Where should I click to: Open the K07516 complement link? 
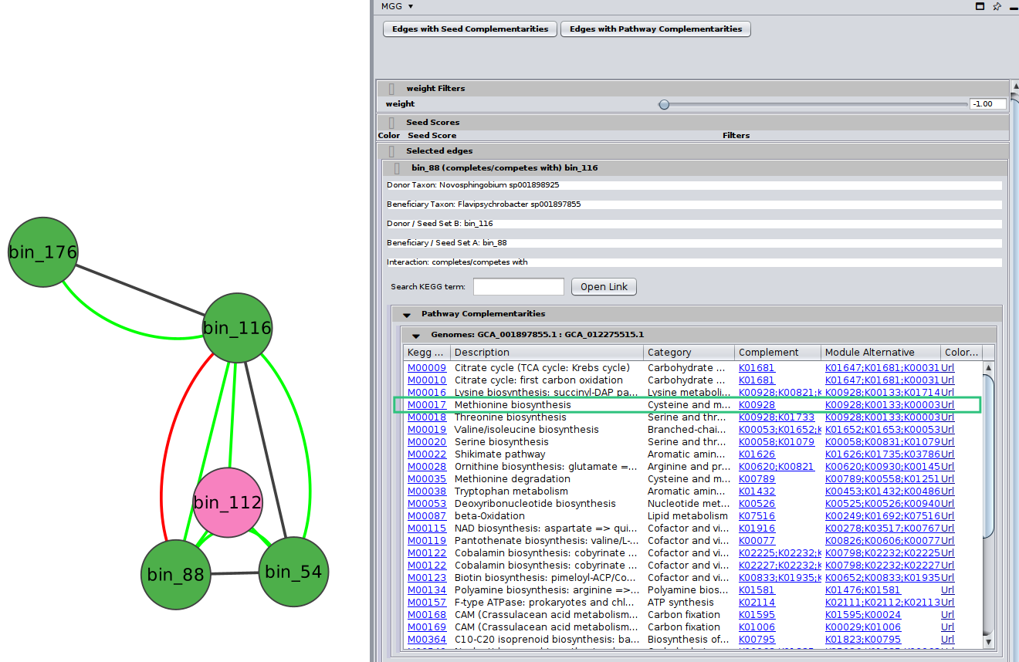(x=757, y=516)
